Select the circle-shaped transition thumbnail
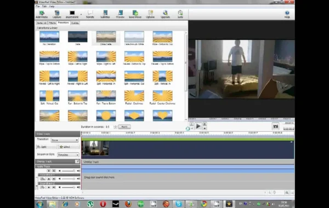Viewport: 329px width, 208px height. pos(106,115)
